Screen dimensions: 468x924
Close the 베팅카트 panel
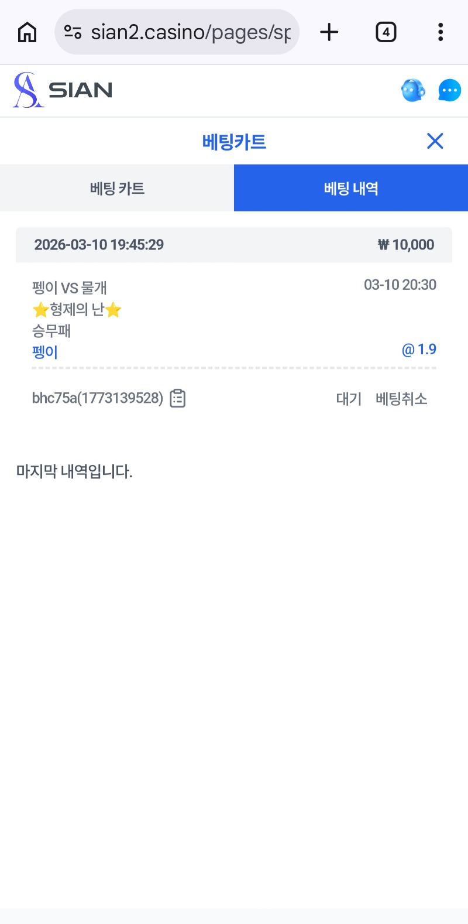point(435,141)
